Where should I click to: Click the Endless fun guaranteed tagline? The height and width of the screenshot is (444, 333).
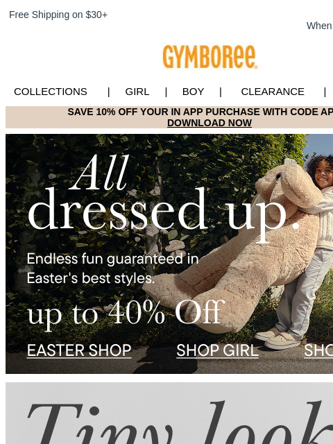click(112, 268)
